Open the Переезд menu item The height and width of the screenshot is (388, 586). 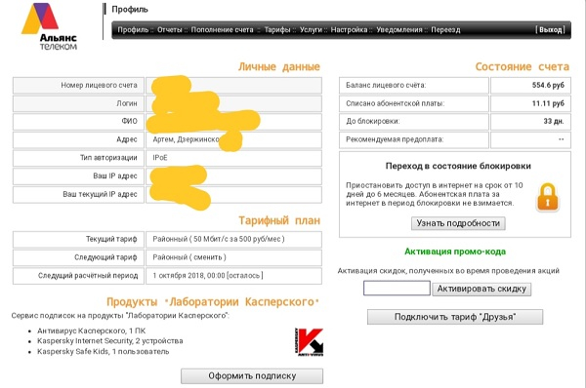pyautogui.click(x=445, y=30)
